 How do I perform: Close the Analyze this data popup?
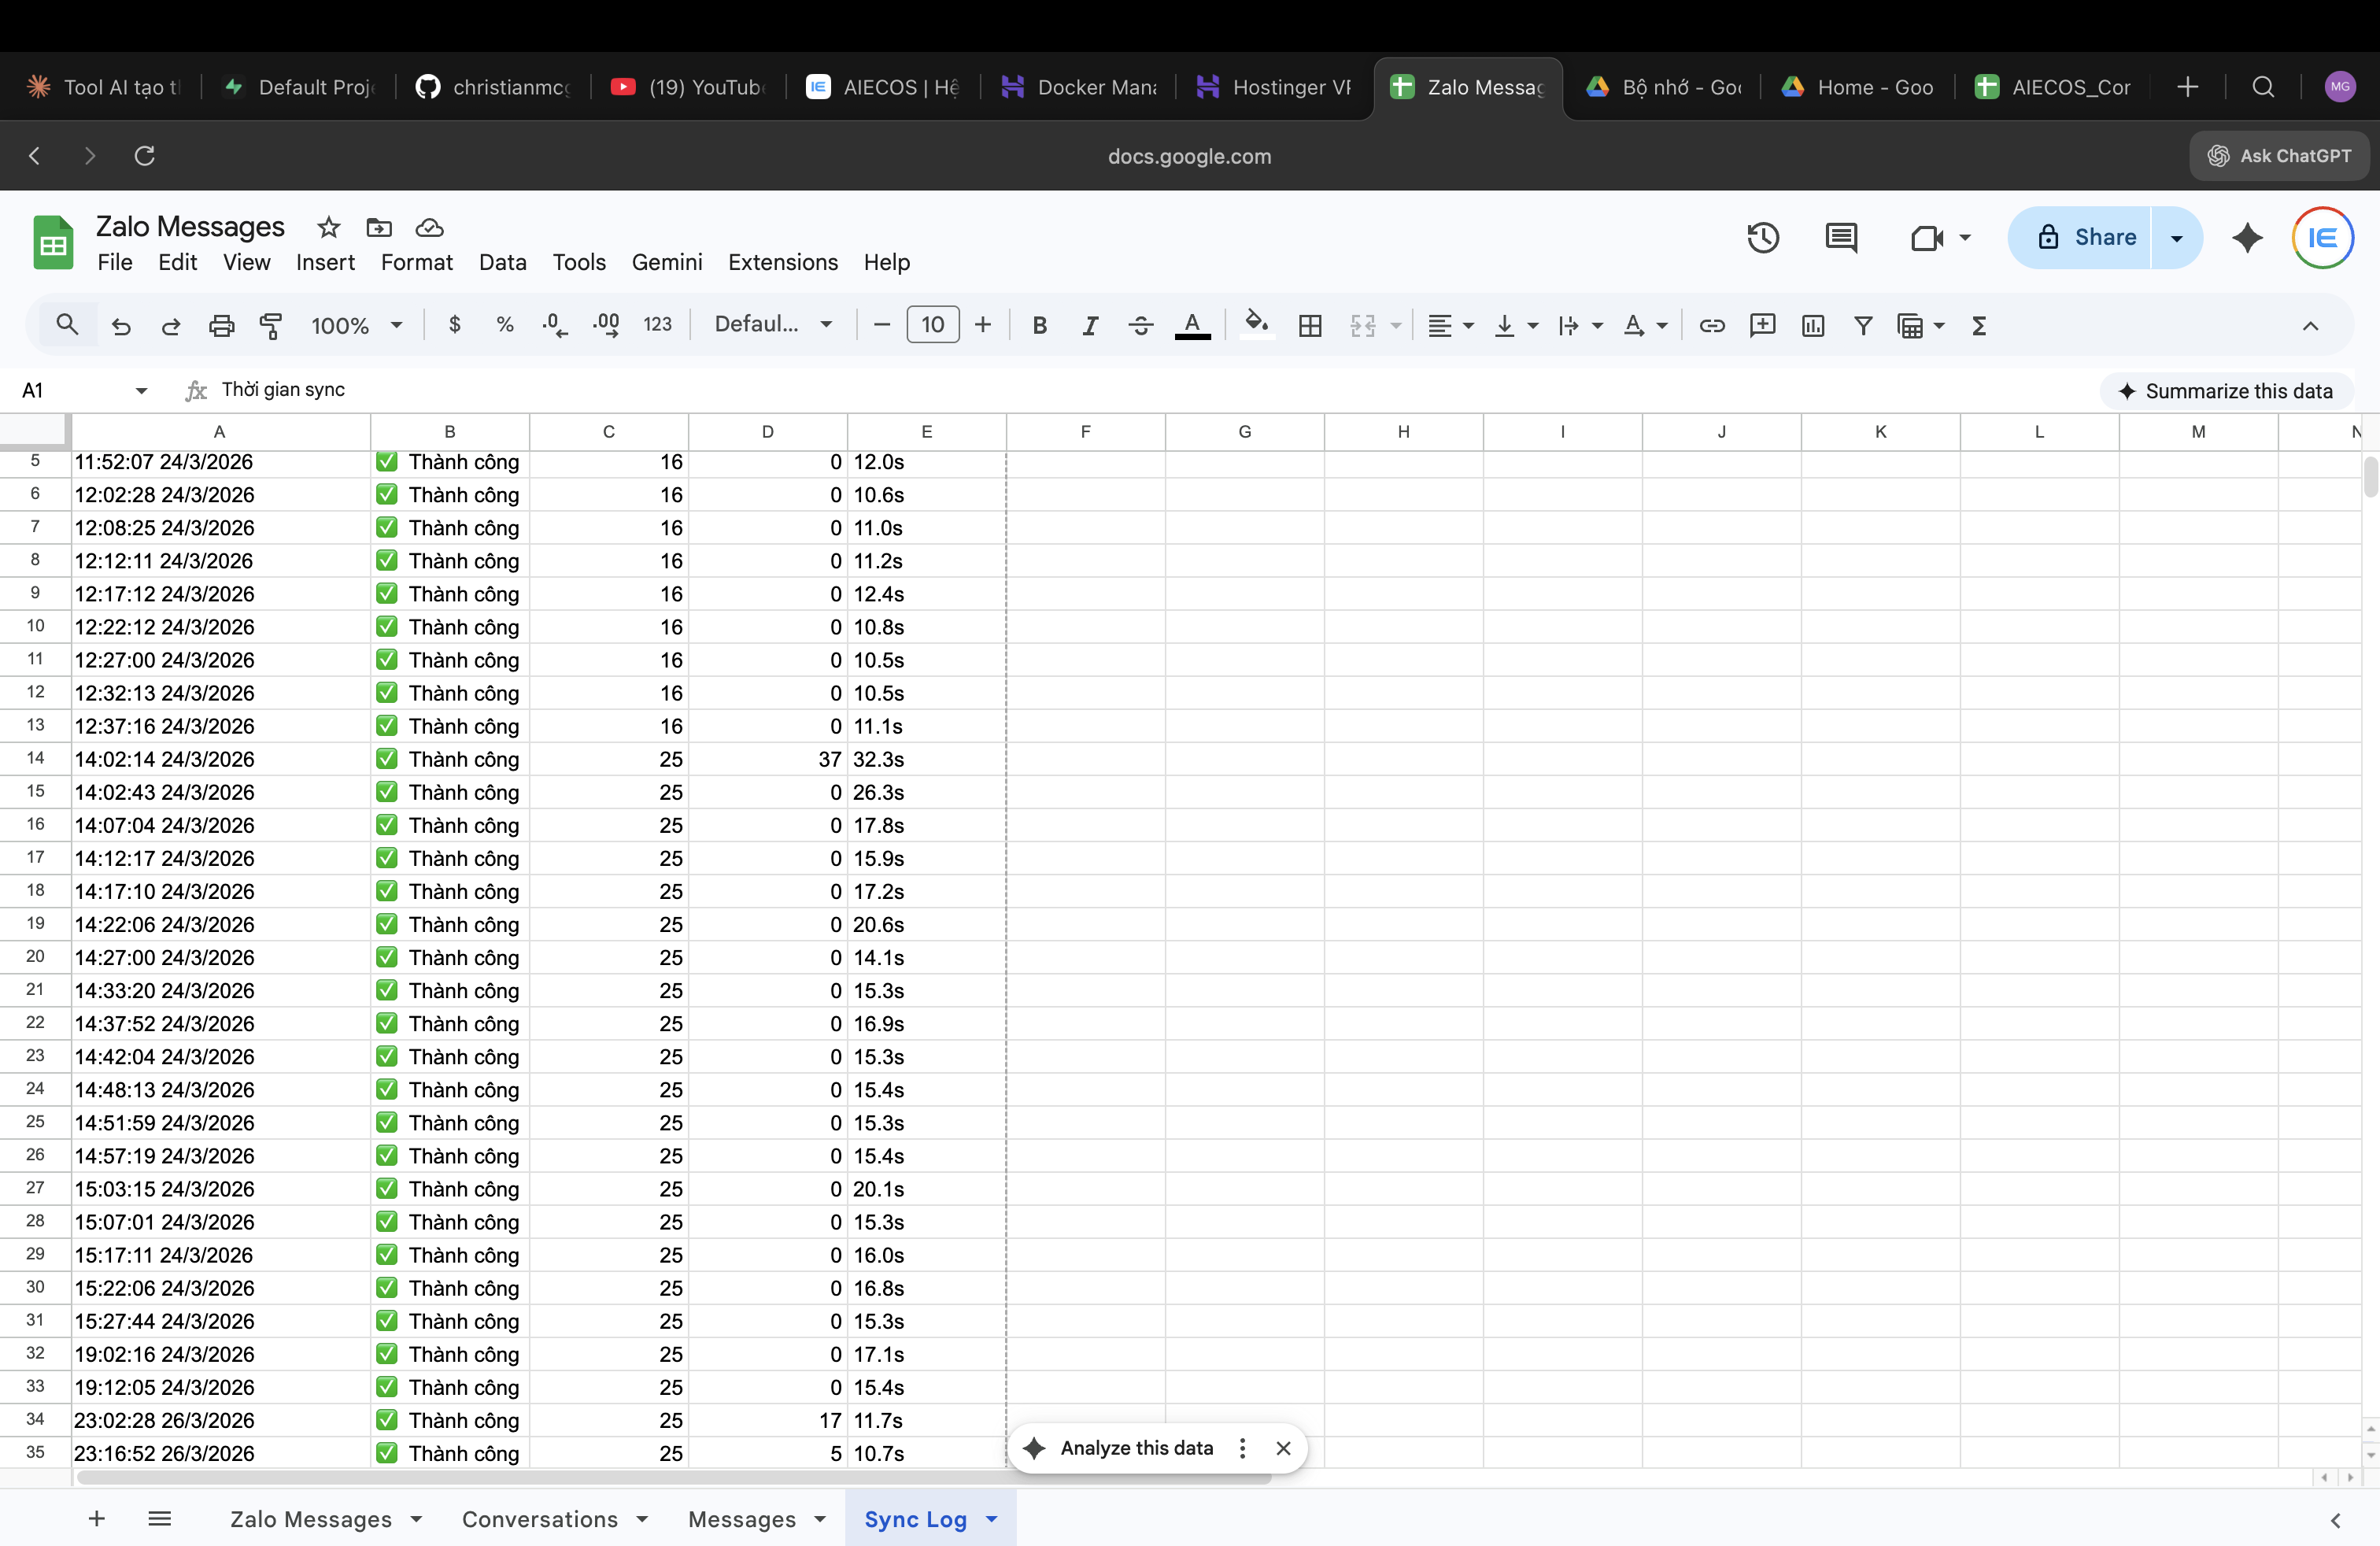[1284, 1448]
